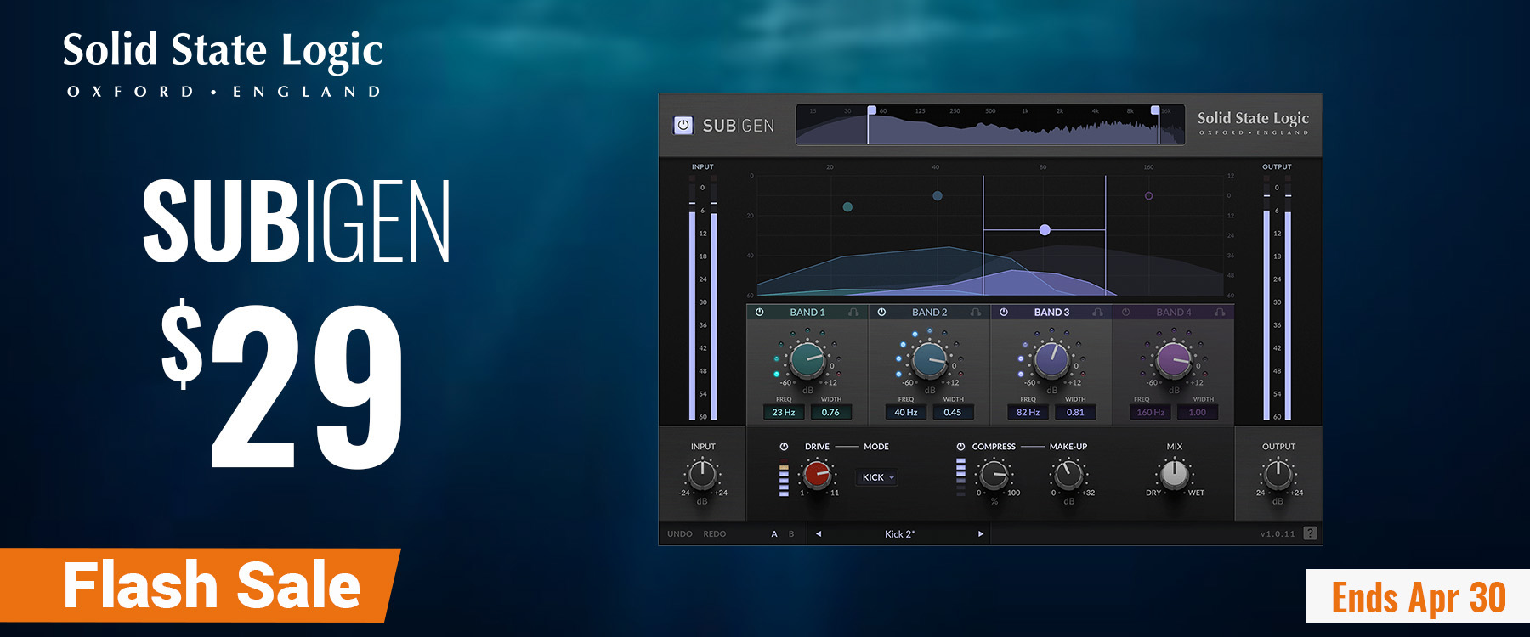The width and height of the screenshot is (1530, 637).
Task: Go to next preset arrow
Action: 980,534
